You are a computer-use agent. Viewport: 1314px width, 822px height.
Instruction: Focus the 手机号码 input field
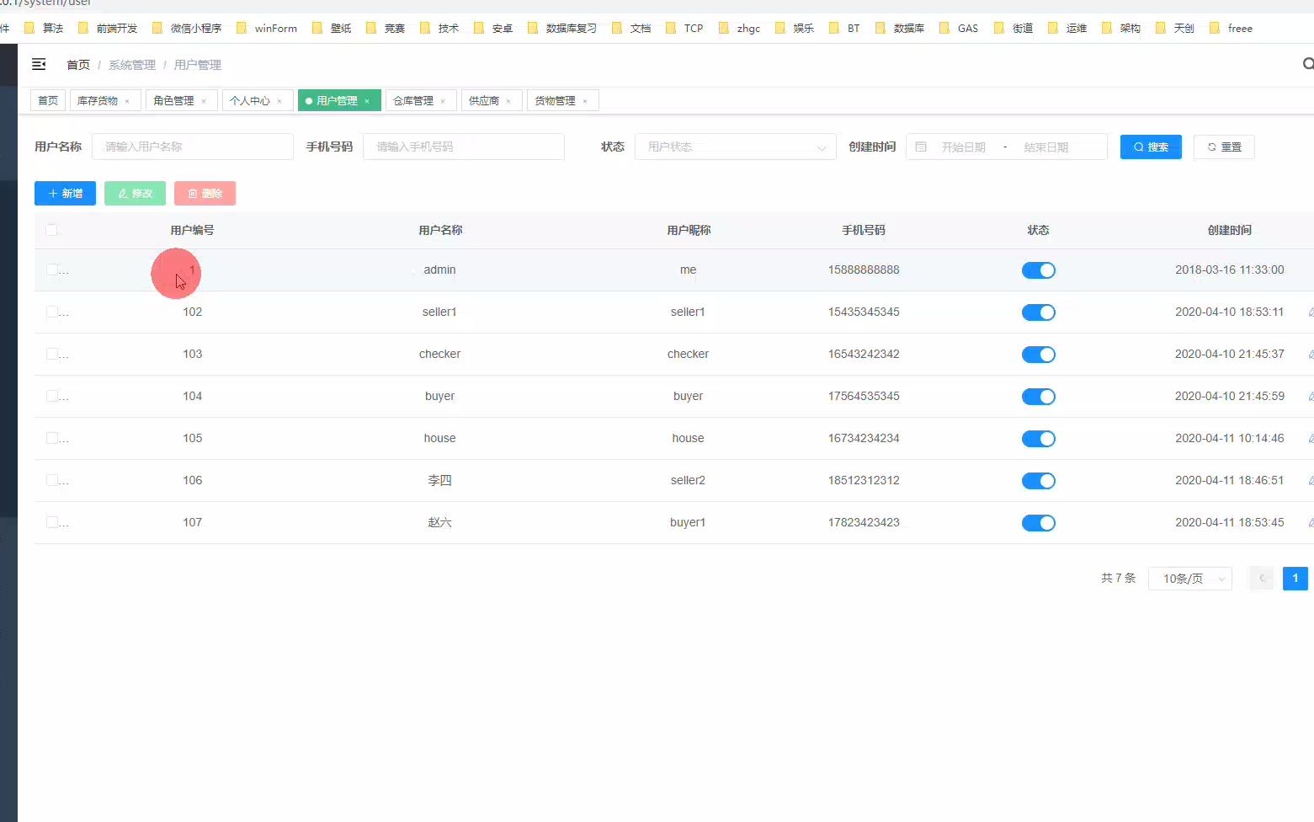464,147
